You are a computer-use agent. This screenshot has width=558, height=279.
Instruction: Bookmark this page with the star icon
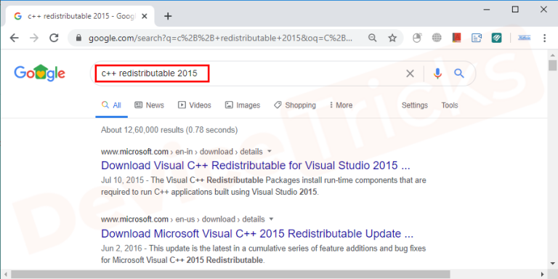point(392,38)
